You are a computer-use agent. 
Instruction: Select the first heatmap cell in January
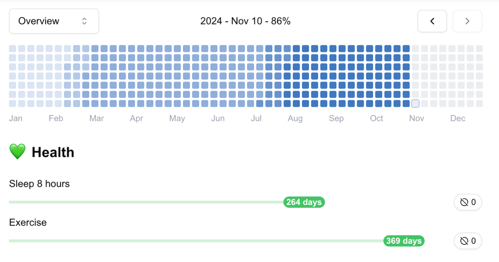[x=12, y=49]
